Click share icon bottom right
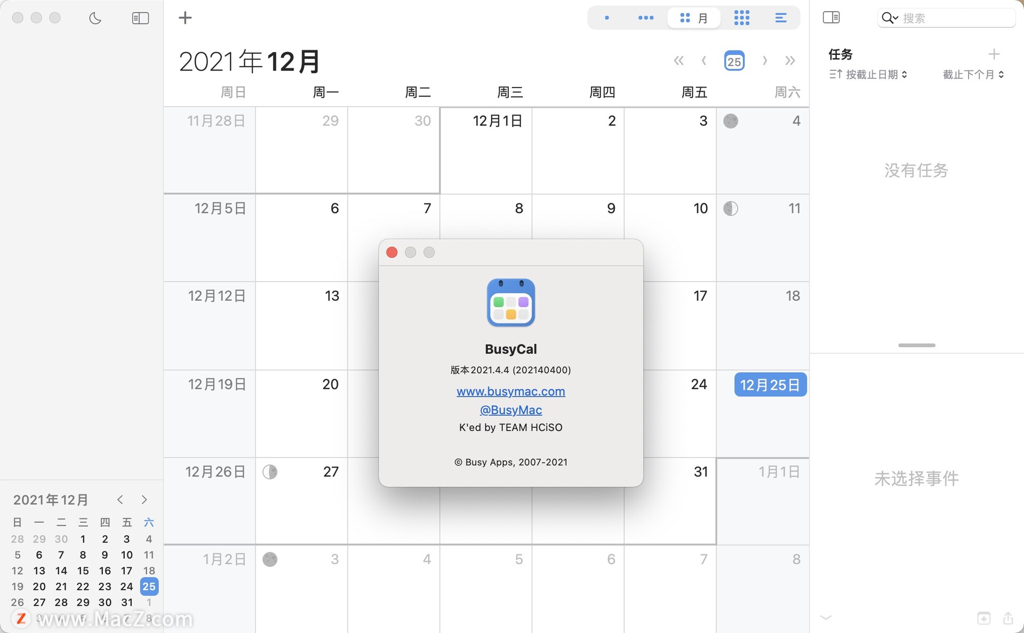 pyautogui.click(x=1007, y=618)
